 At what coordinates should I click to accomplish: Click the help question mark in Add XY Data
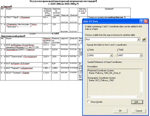141,21
